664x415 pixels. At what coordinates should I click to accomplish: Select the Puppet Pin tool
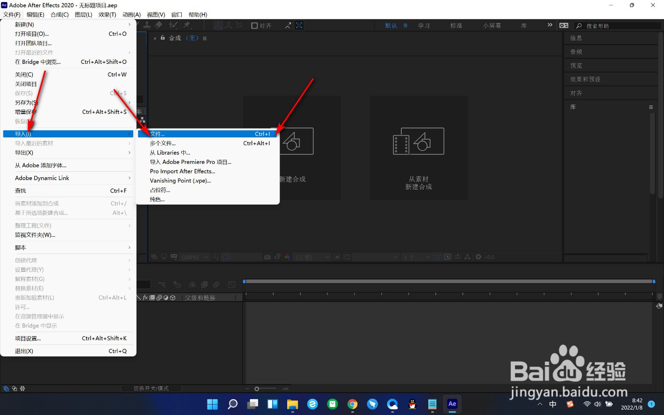[187, 25]
